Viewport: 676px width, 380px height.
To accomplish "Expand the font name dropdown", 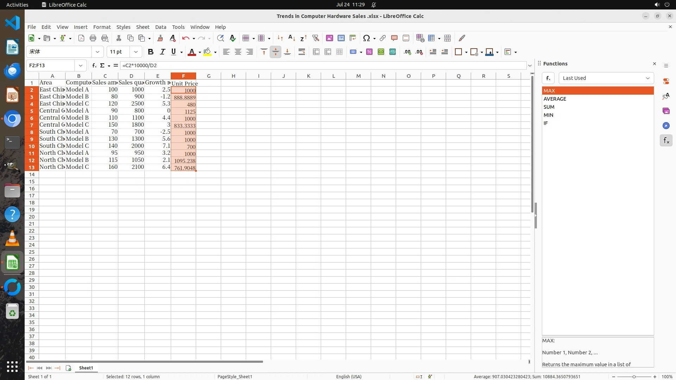I will tap(98, 52).
